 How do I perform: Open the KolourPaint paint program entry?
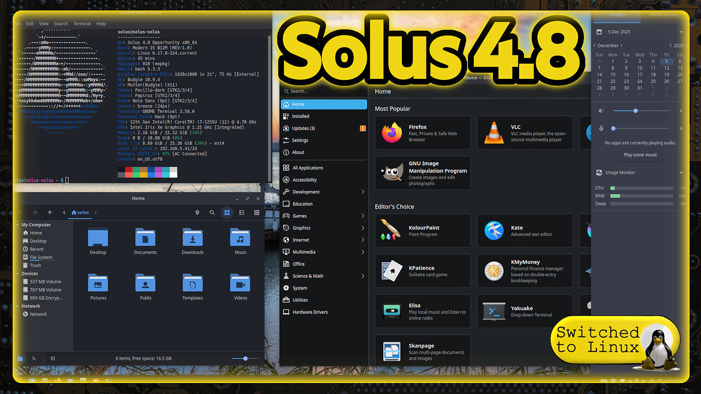click(x=423, y=230)
